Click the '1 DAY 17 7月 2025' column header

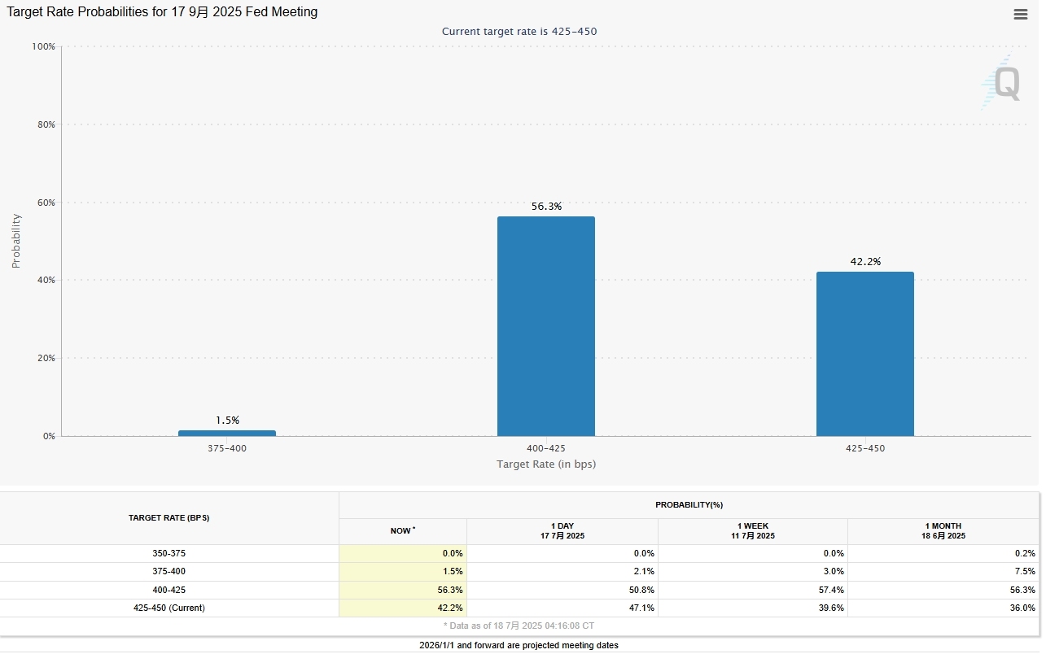pyautogui.click(x=562, y=531)
